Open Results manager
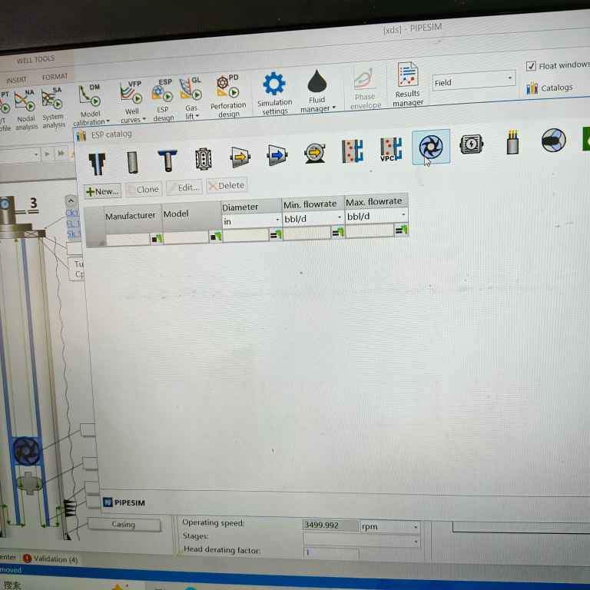Viewport: 590px width, 590px height. tap(407, 85)
